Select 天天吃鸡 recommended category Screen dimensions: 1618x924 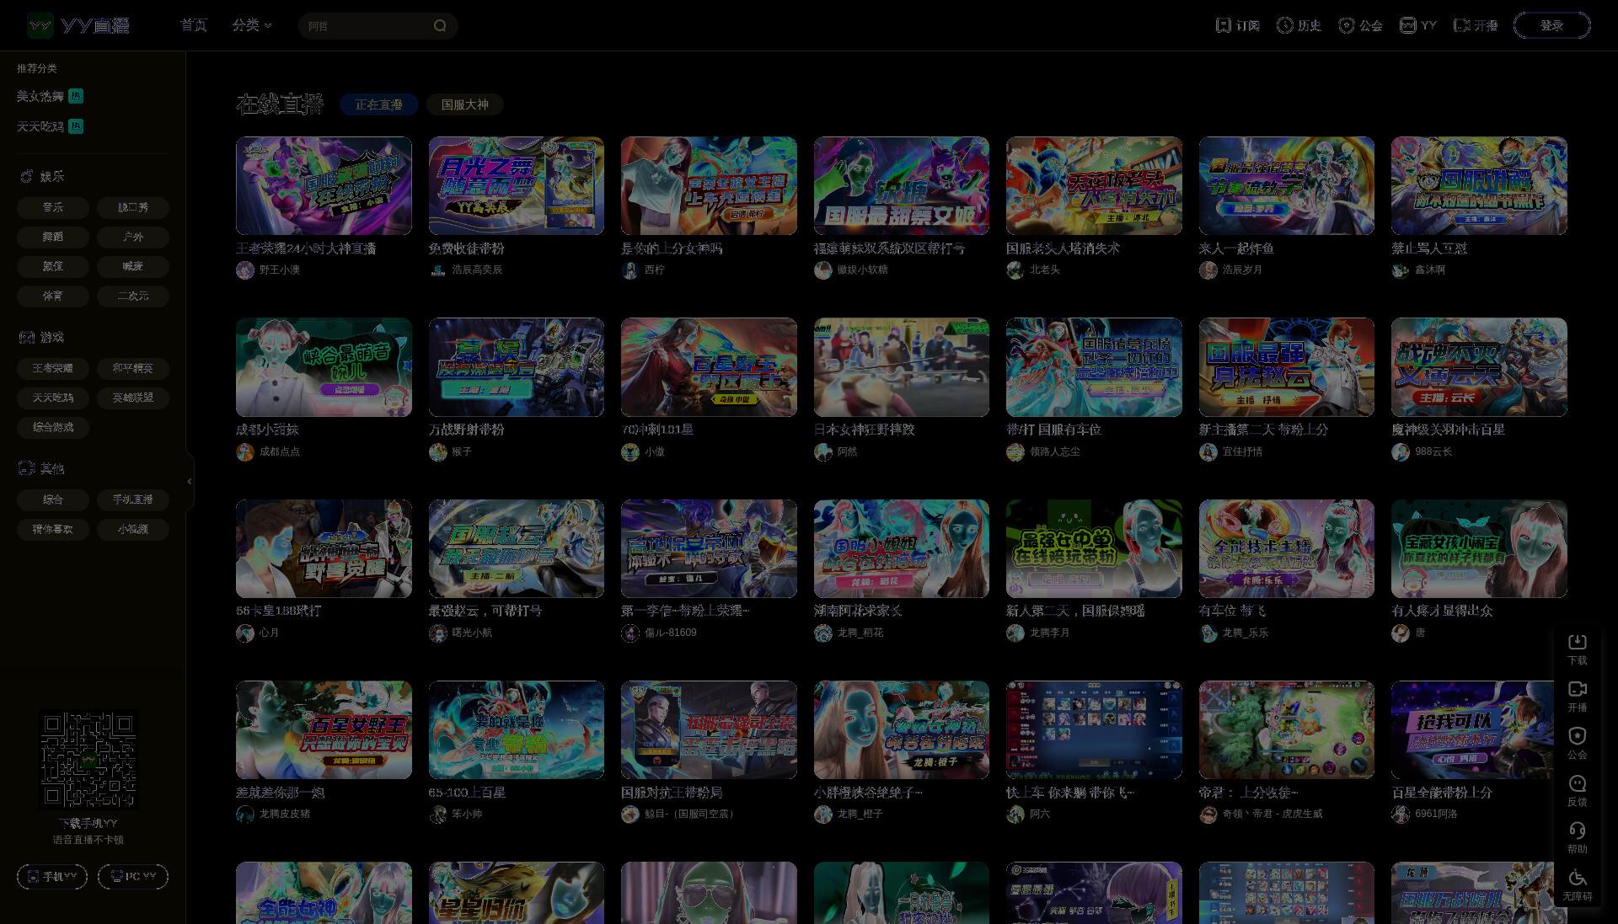coord(50,126)
